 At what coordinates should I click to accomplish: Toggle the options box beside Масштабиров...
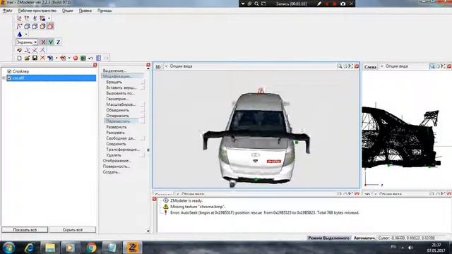point(143,104)
